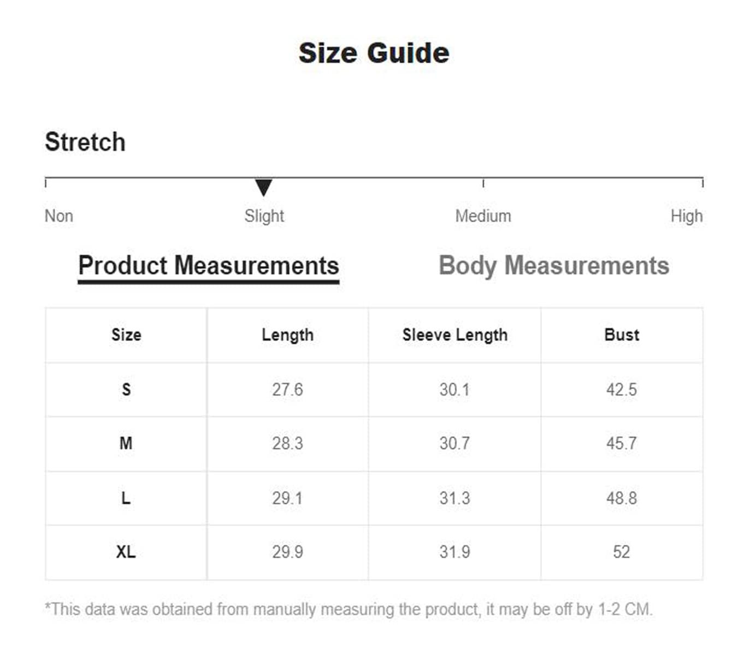Click the High stretch label

pyautogui.click(x=686, y=216)
